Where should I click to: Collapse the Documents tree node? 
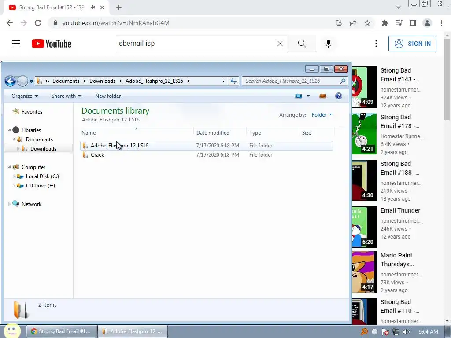point(14,140)
